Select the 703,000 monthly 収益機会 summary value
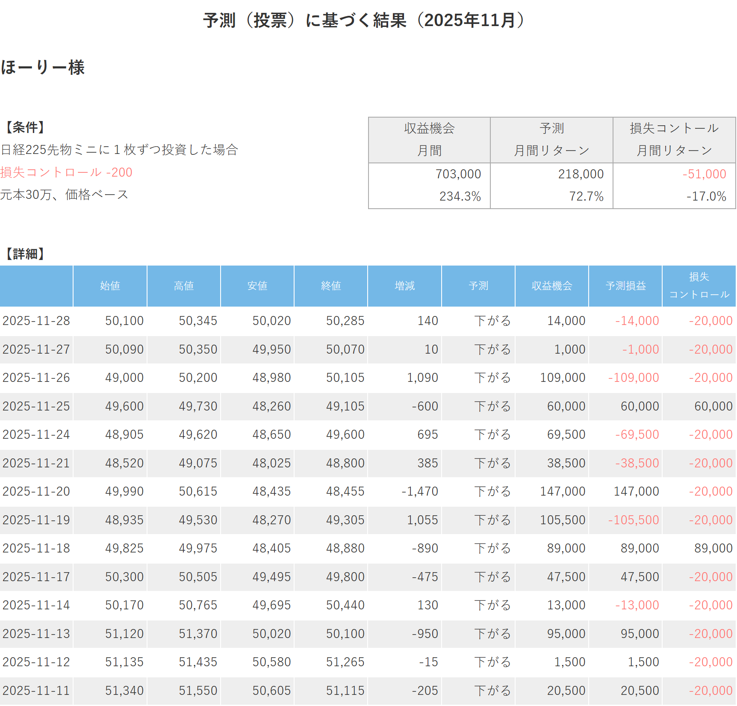Screen dimensions: 737x706 [x=458, y=174]
